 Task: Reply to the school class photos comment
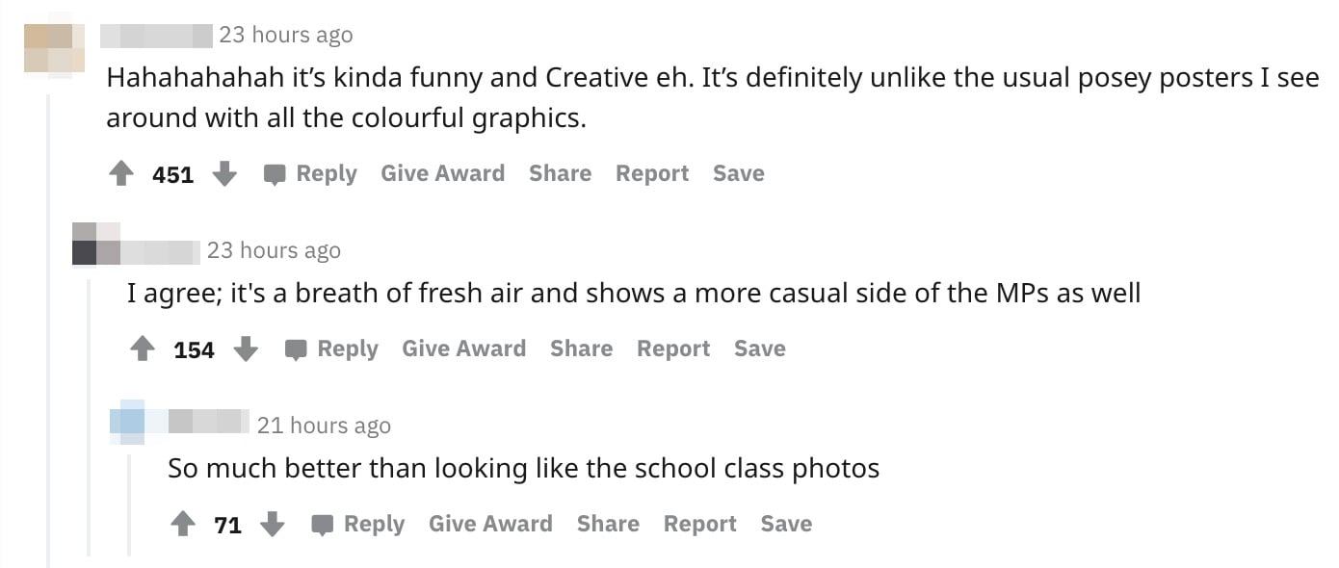click(359, 525)
